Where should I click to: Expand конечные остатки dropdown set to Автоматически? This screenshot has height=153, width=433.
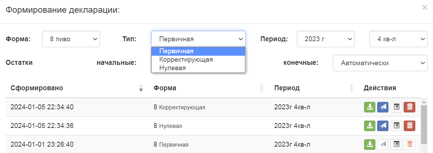pyautogui.click(x=380, y=63)
